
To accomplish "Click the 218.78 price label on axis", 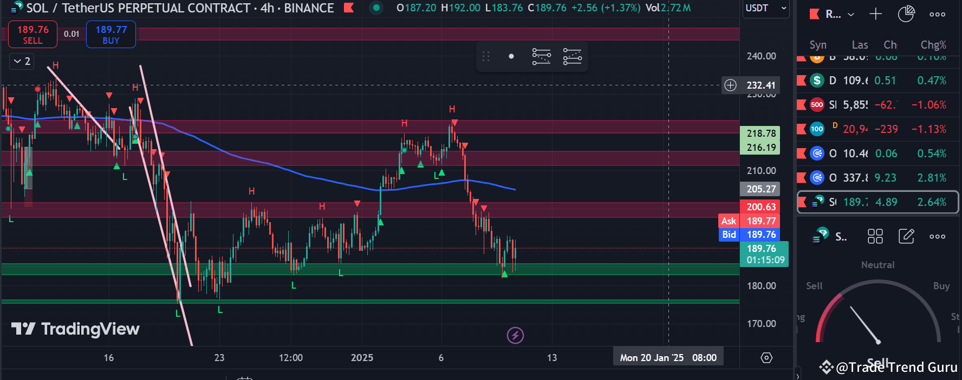I will point(760,133).
